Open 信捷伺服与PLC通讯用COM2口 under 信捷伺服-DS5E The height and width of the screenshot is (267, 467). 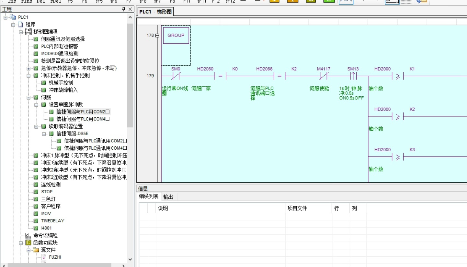[x=95, y=141]
